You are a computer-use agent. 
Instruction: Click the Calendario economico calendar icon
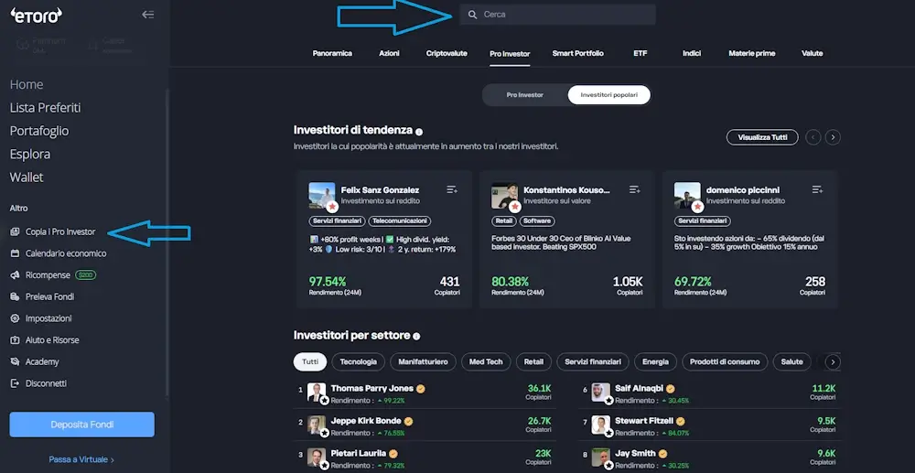tap(16, 253)
